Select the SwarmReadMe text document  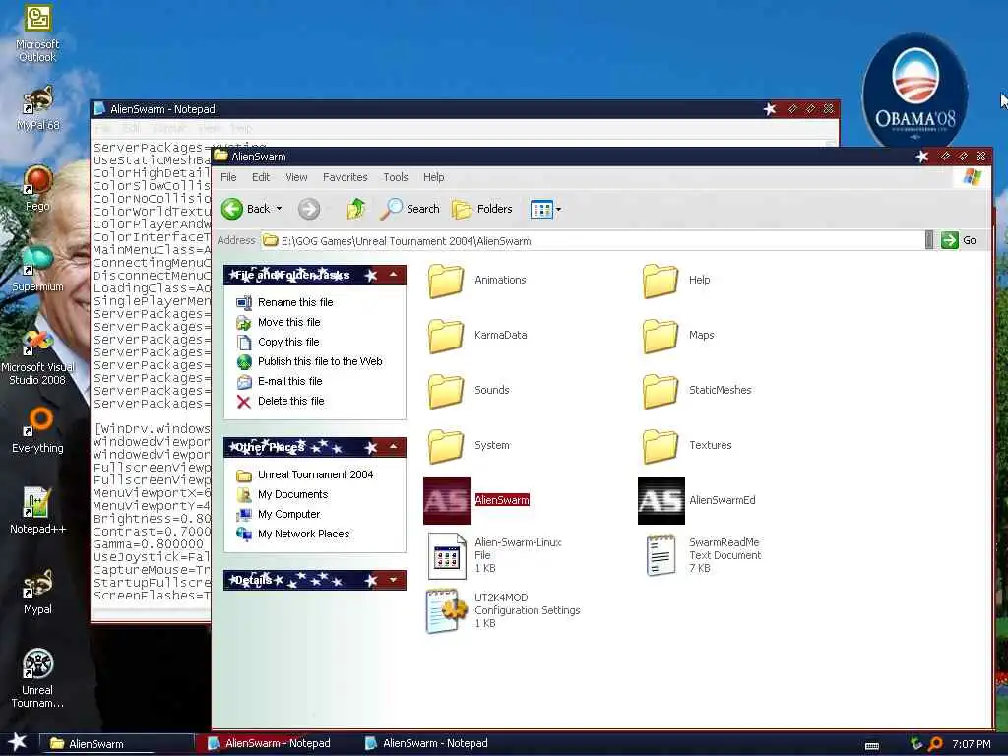click(x=703, y=555)
